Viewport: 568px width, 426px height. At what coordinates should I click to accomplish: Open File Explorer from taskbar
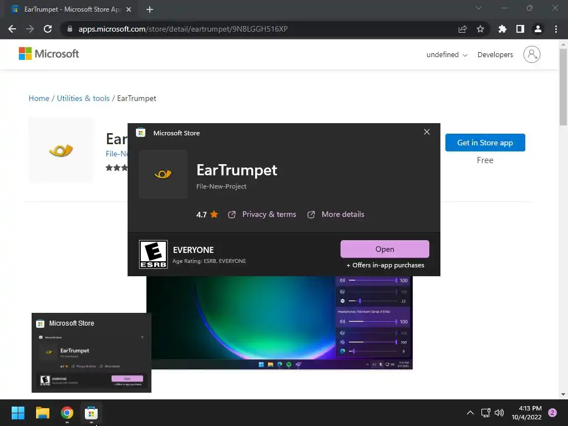tap(42, 413)
